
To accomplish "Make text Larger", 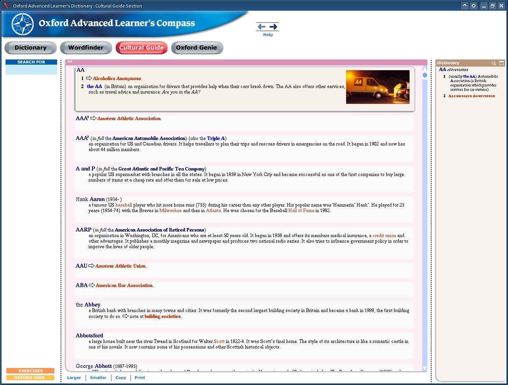I will click(x=74, y=378).
